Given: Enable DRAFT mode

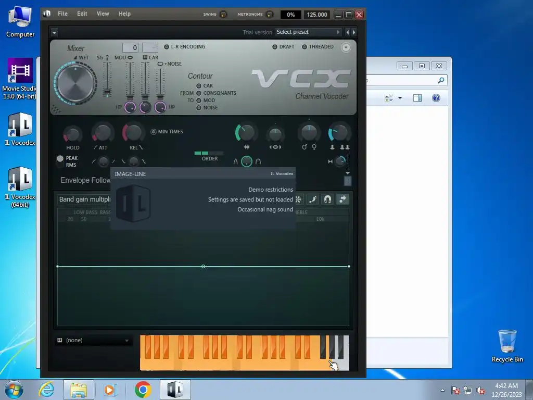Looking at the screenshot, I should [283, 46].
